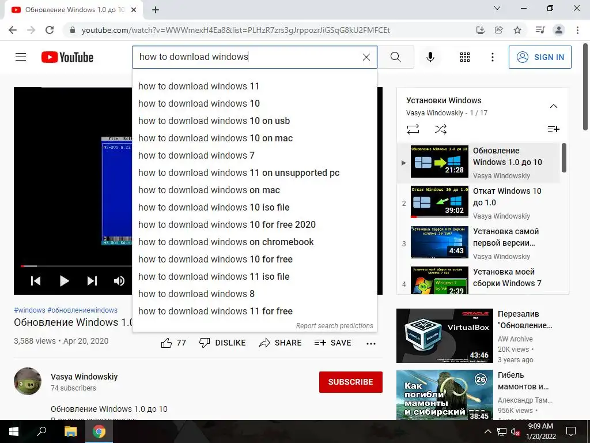Go to the YouTube home logo

point(67,57)
